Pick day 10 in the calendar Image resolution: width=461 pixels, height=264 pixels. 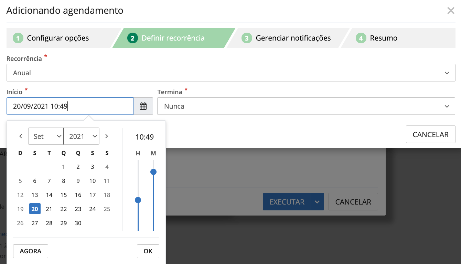coord(93,181)
